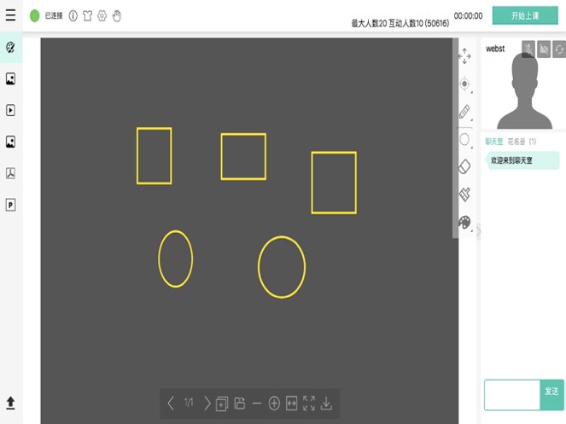Toggle the muted microphone on webst video
The image size is (566, 424).
click(x=528, y=49)
